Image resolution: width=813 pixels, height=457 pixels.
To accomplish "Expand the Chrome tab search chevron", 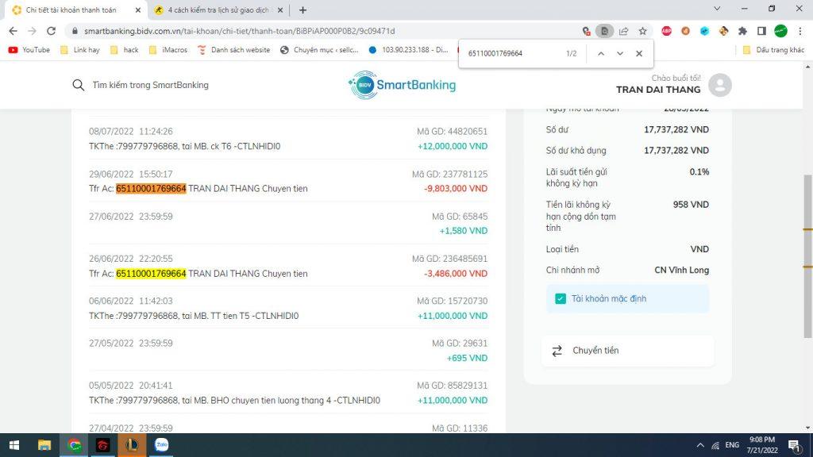I will pyautogui.click(x=717, y=10).
